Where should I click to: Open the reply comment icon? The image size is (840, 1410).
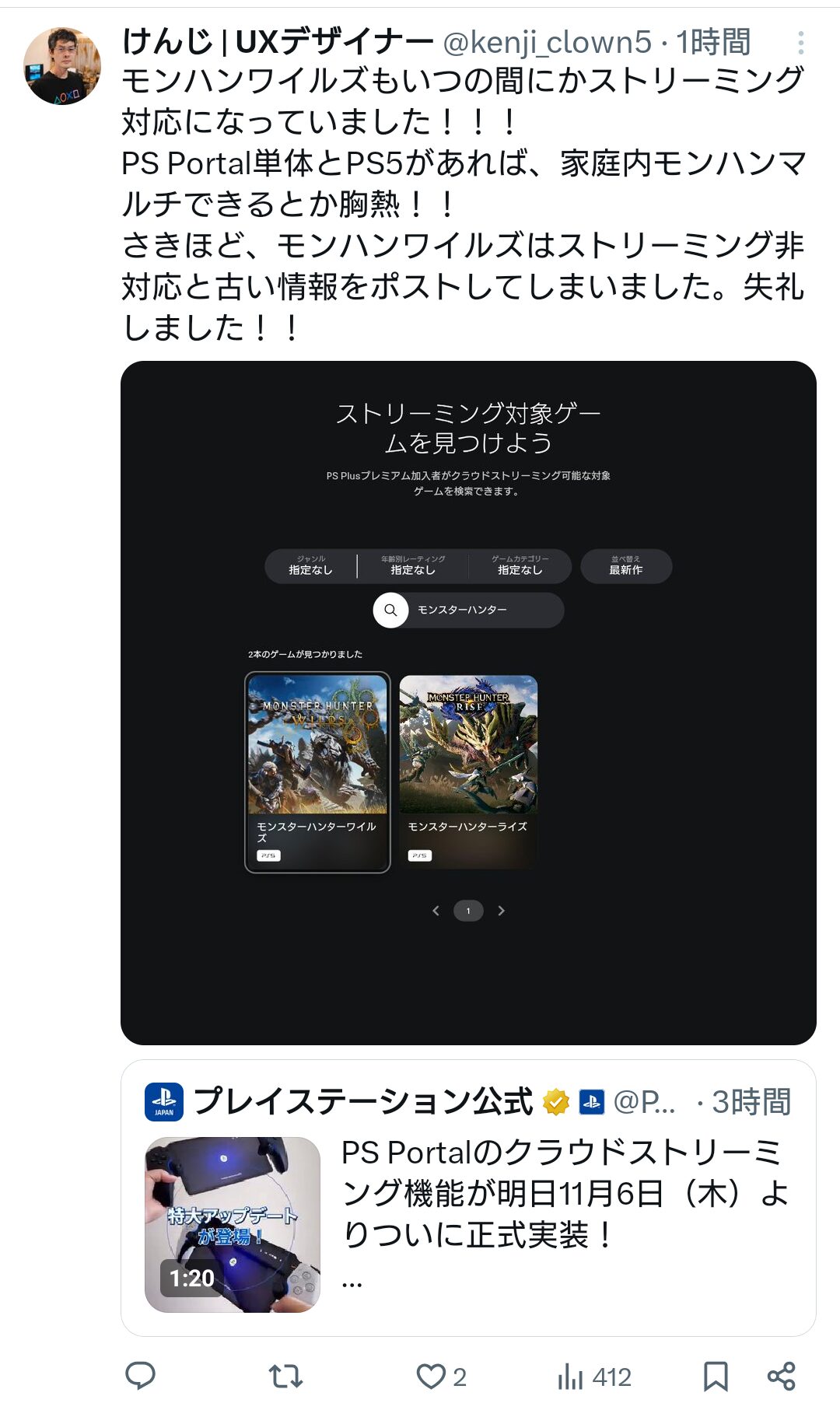[x=141, y=1377]
